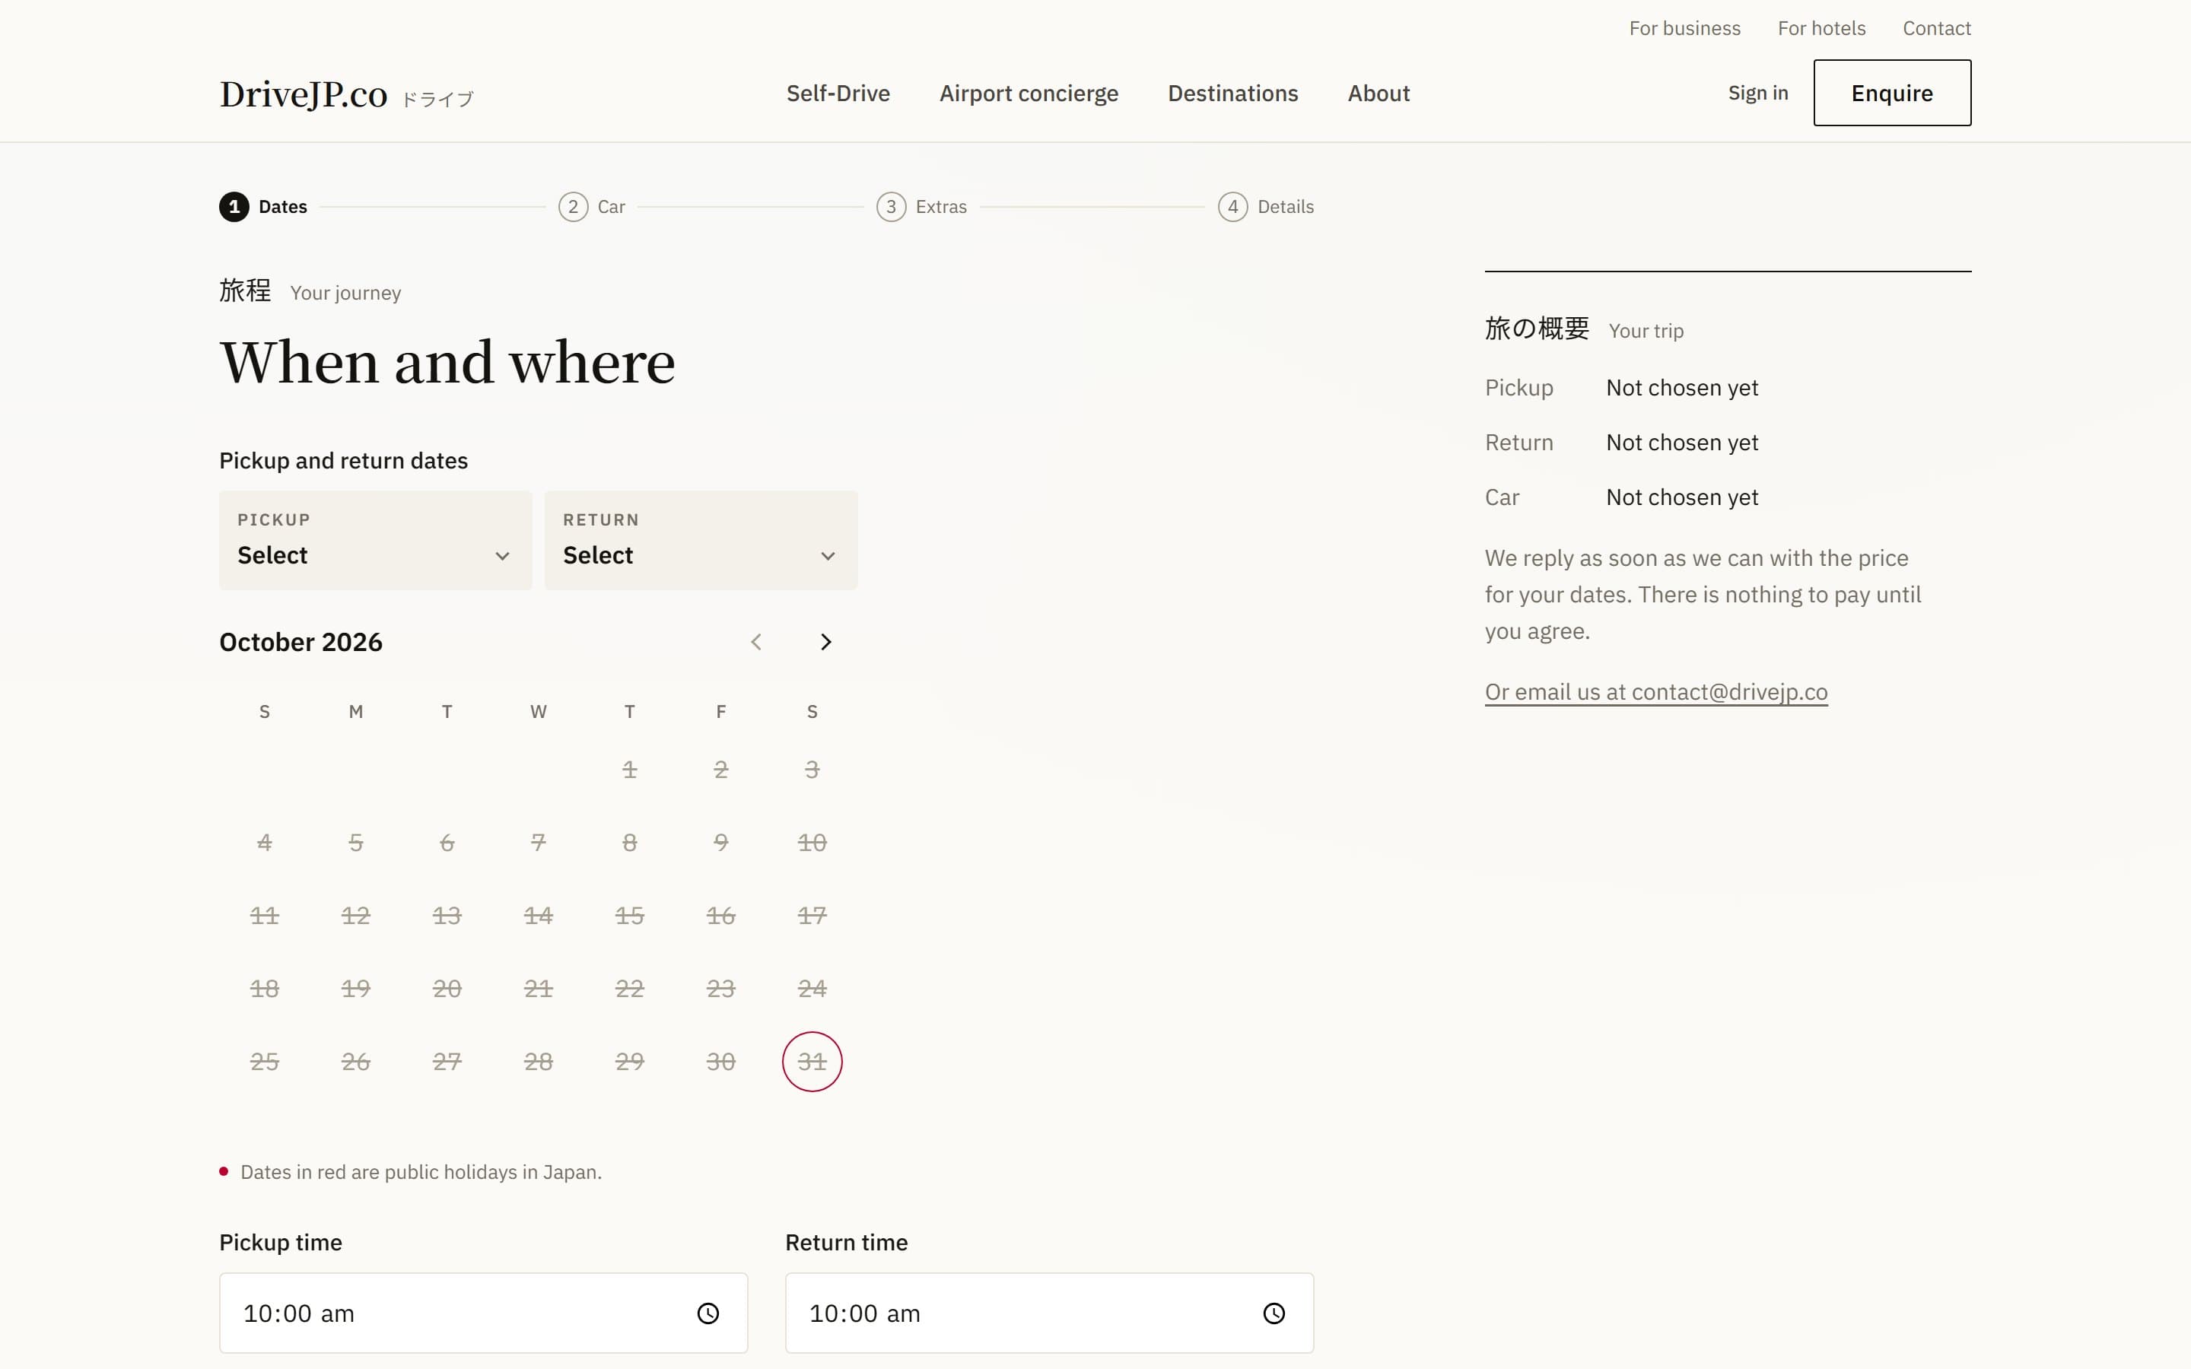
Task: Choose the 18th in the calendar
Action: click(265, 989)
